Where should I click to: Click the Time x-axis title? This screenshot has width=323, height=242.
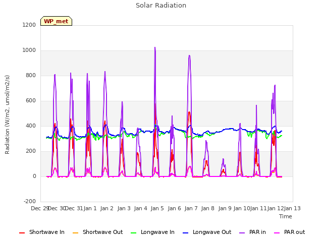pyautogui.click(x=286, y=216)
